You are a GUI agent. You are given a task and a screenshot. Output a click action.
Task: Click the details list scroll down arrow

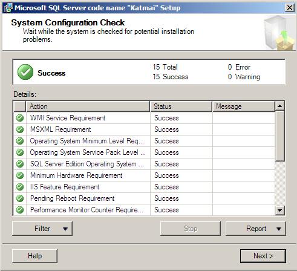pyautogui.click(x=280, y=211)
